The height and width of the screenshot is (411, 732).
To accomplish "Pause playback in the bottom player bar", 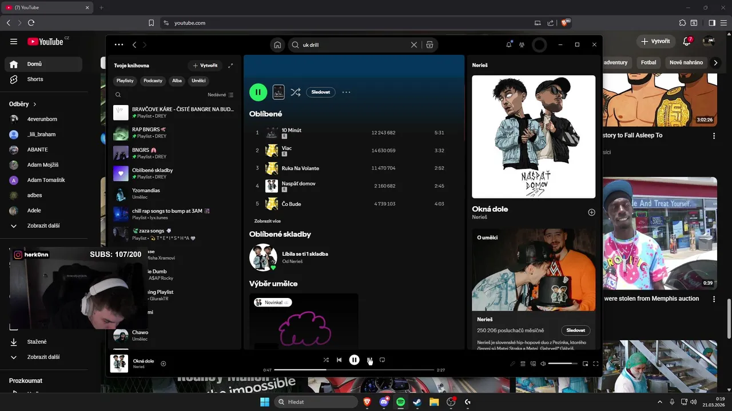I will pos(355,360).
